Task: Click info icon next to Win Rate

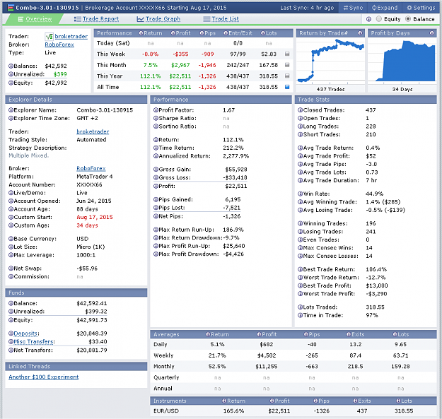Action: [301, 194]
